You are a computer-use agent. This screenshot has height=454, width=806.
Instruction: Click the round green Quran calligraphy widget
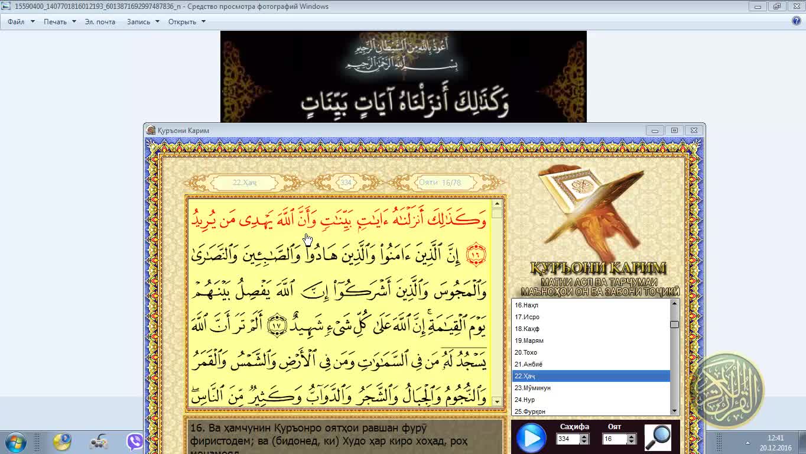727,391
